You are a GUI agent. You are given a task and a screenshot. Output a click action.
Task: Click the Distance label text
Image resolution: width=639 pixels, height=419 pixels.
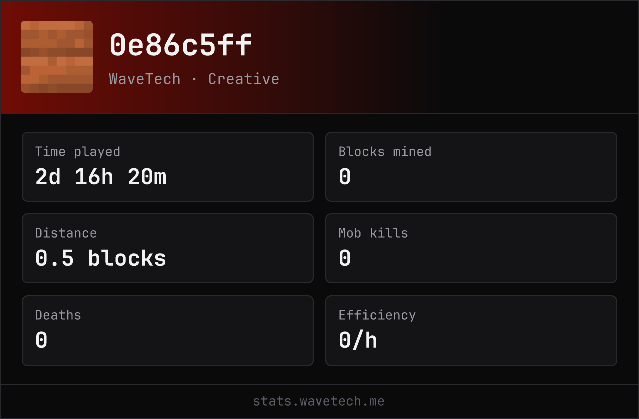pyautogui.click(x=66, y=233)
